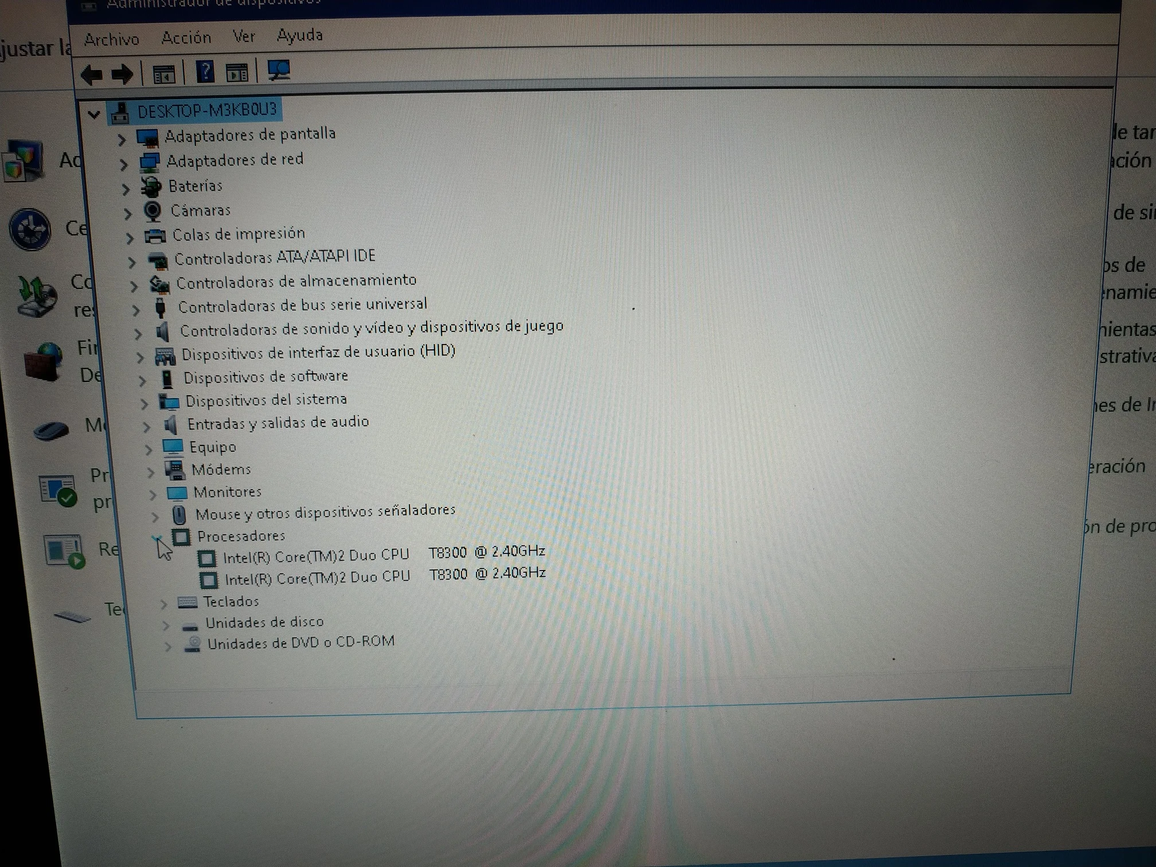This screenshot has height=867, width=1156.
Task: Expand the Teclados node
Action: pyautogui.click(x=163, y=603)
